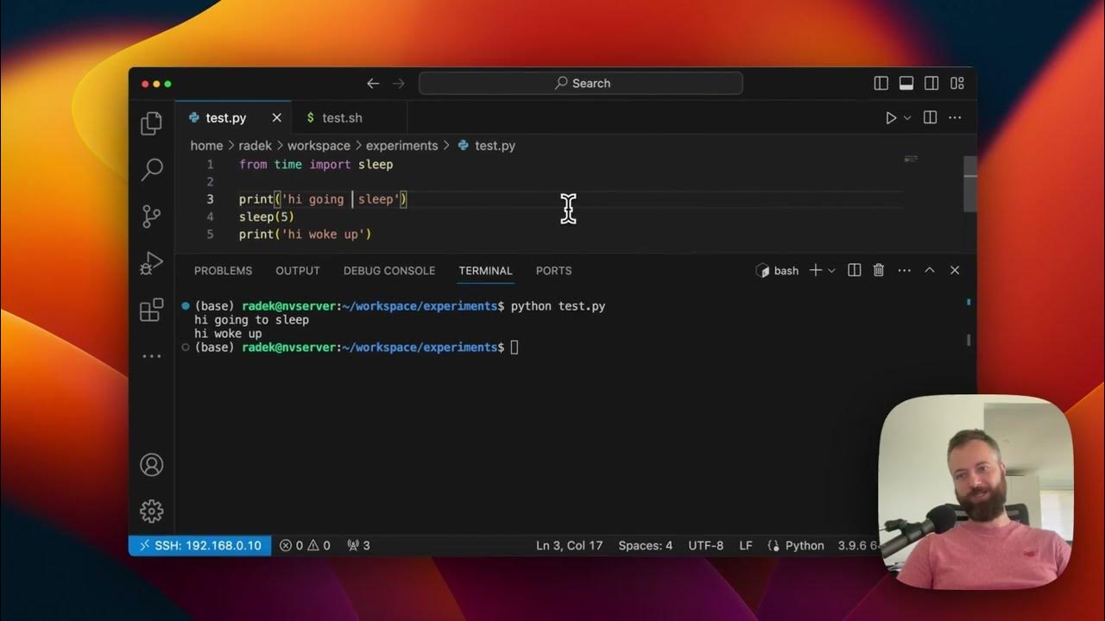Close the terminal panel

coord(955,271)
